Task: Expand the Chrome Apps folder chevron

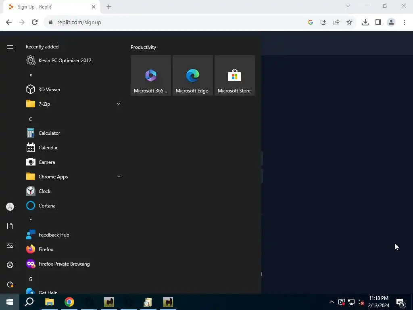Action: (119, 177)
